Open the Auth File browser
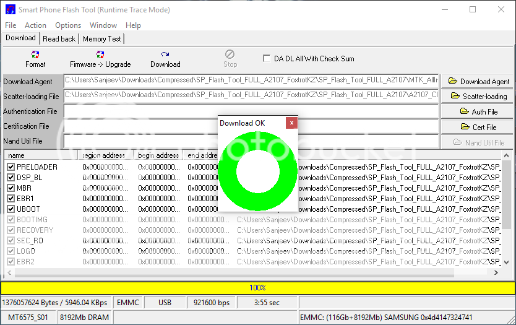Image resolution: width=516 pixels, height=325 pixels. (x=478, y=112)
